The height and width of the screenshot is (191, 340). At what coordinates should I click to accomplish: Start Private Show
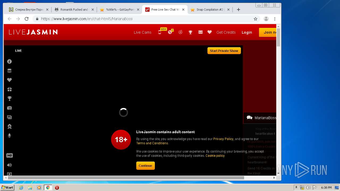tap(224, 51)
